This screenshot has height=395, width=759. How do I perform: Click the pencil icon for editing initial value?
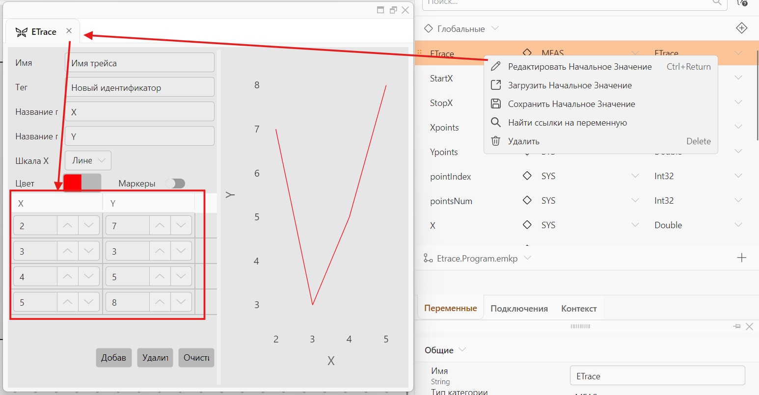pos(496,66)
